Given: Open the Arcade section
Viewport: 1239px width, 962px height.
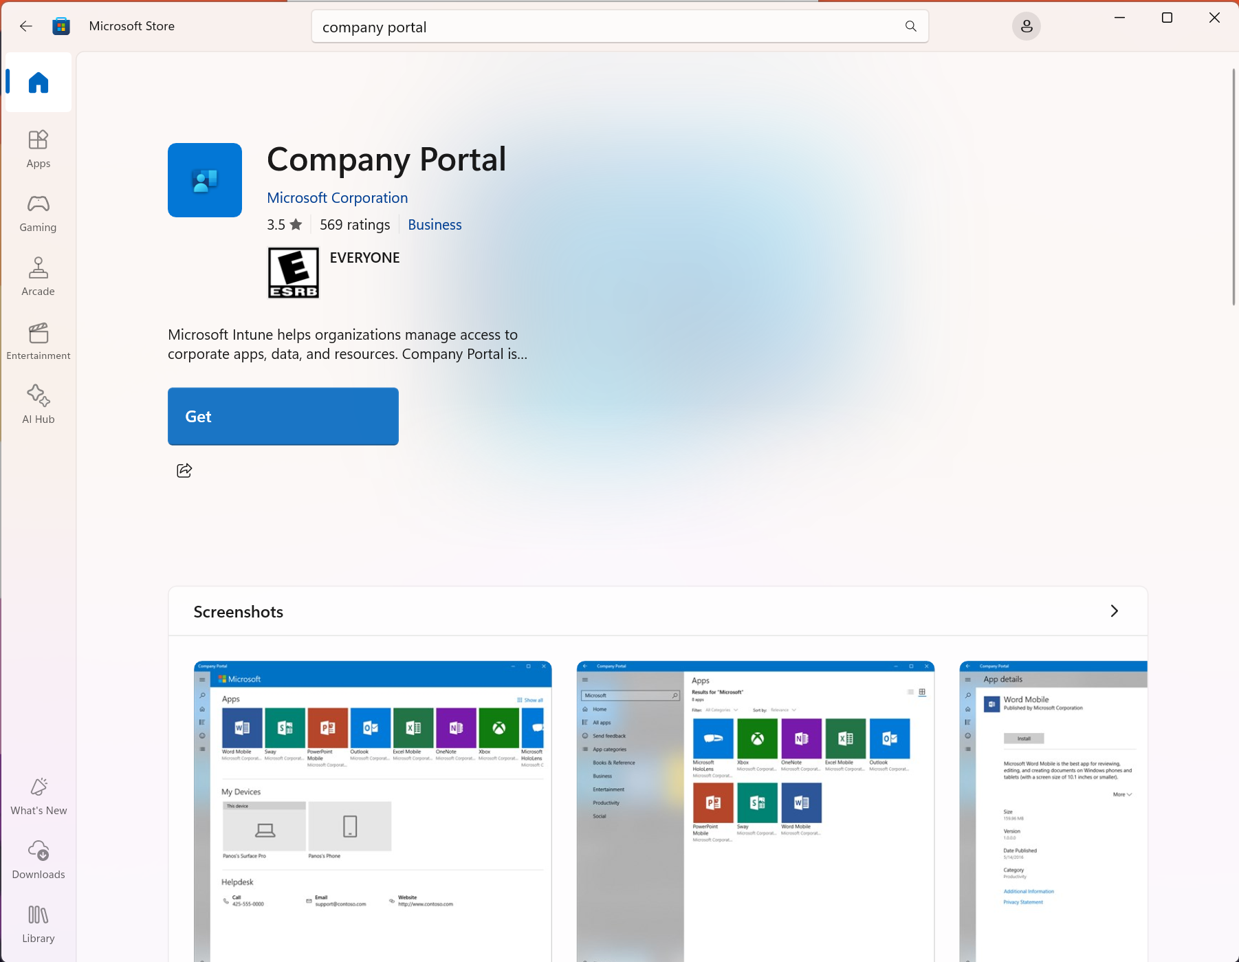Looking at the screenshot, I should tap(39, 276).
